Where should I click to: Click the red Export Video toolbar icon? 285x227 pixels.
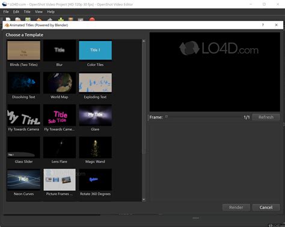click(92, 19)
